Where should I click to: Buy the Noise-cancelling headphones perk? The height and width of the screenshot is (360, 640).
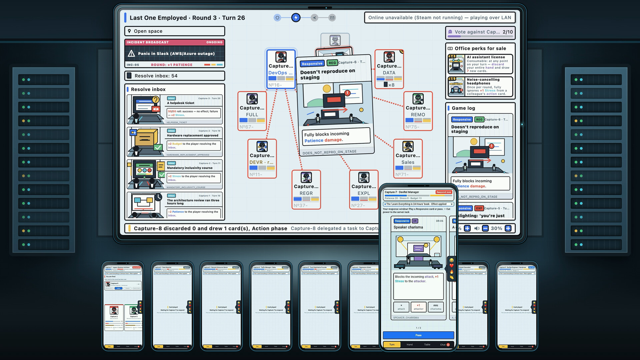pyautogui.click(x=480, y=87)
